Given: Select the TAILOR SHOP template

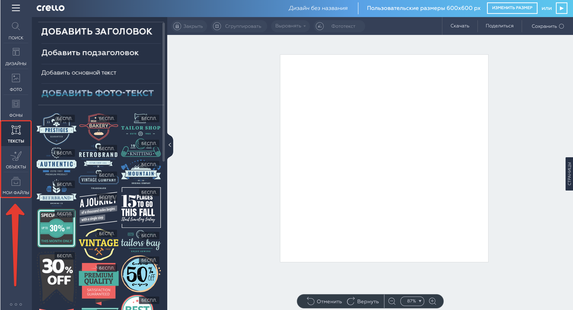Looking at the screenshot, I should pos(141,125).
